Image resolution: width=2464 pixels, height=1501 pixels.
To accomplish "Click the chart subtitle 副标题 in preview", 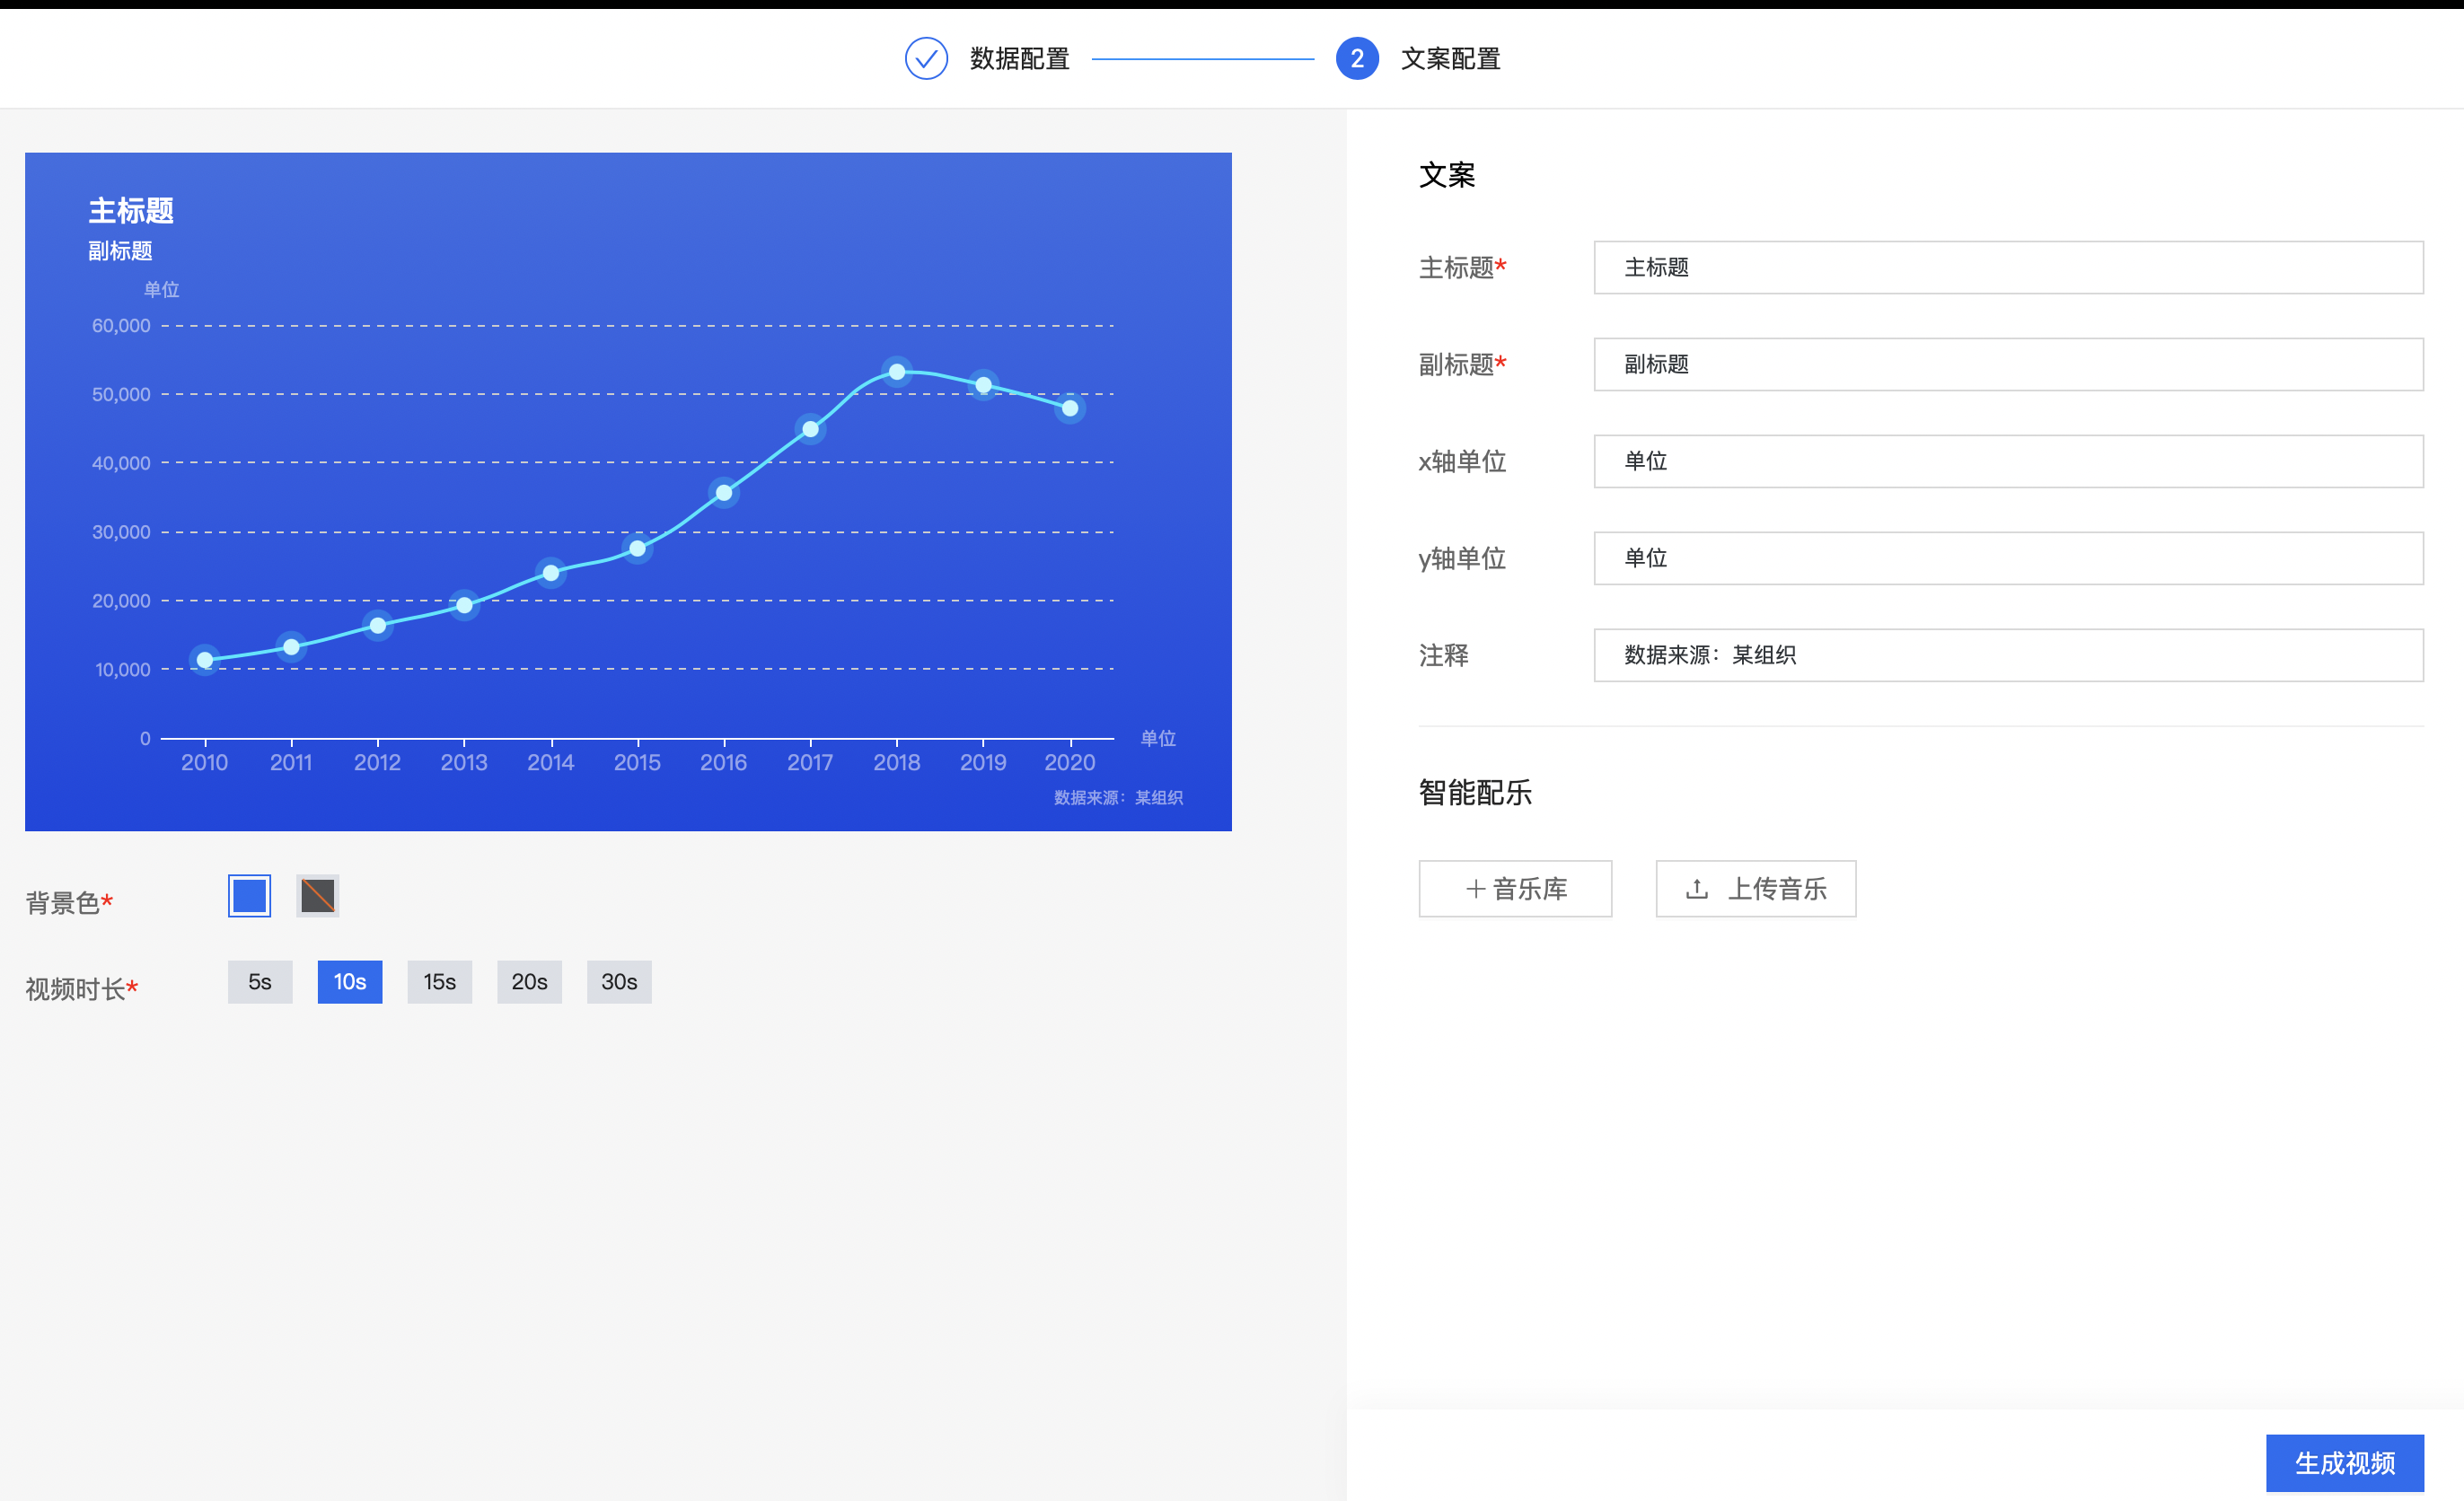I will click(120, 251).
